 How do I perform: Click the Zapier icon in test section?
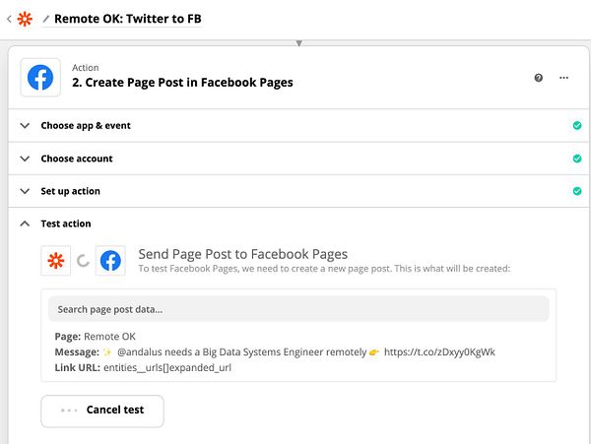point(56,261)
